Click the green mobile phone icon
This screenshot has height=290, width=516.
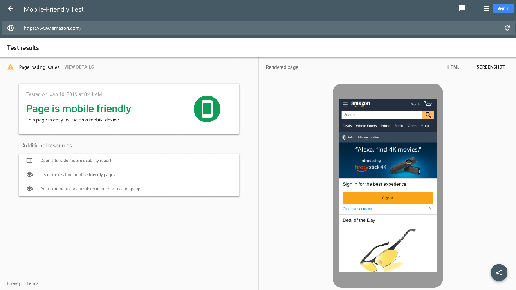coord(207,109)
